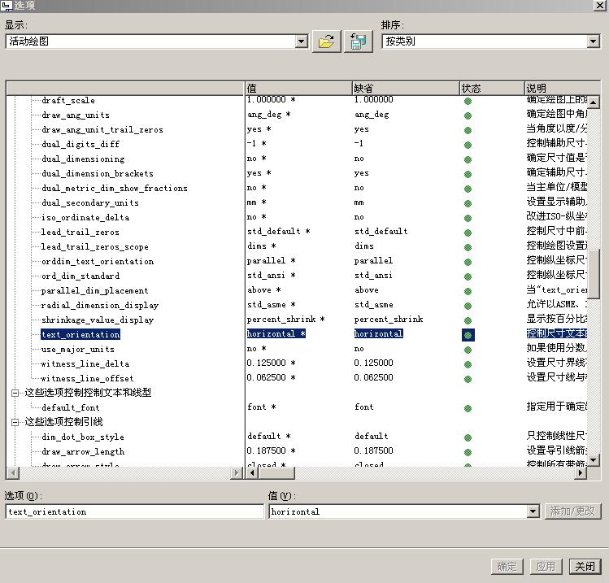This screenshot has width=609, height=583.
Task: Select the default_font option
Action: [71, 408]
